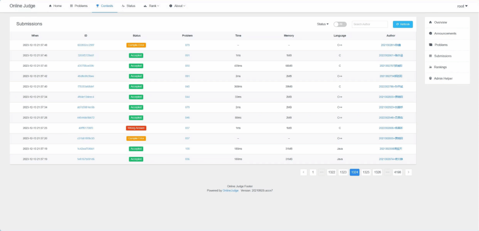Expand the About dropdown menu
This screenshot has height=231, width=479.
177,6
